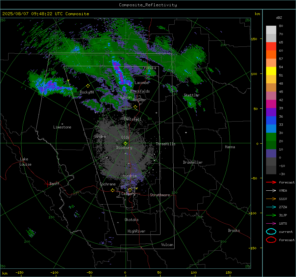
Task: Click the yellow diamond marker above RockyMH
Action: (x=88, y=86)
